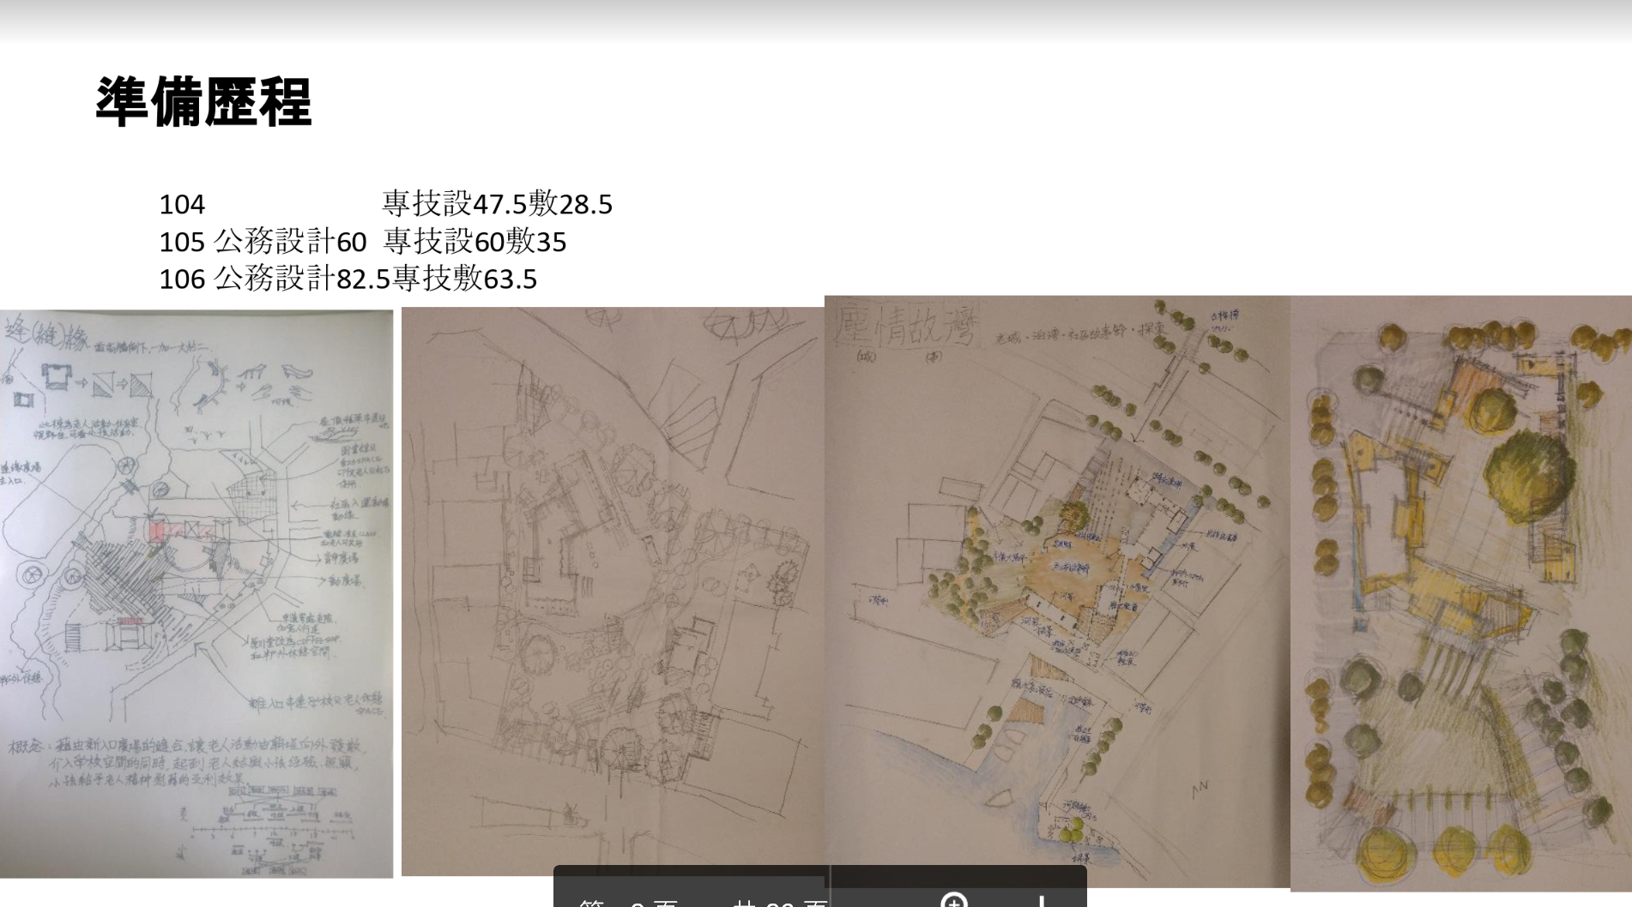The image size is (1632, 907).
Task: Open the colored 塵情故灣 site plan
Action: pyautogui.click(x=1056, y=592)
